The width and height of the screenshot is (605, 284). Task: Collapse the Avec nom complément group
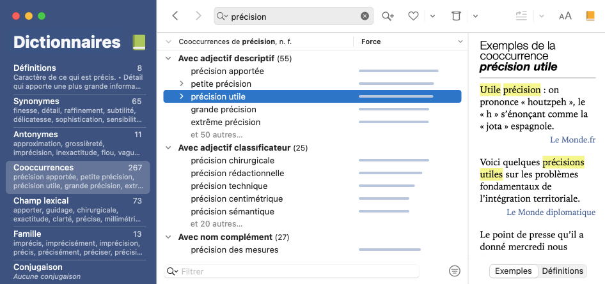[168, 237]
